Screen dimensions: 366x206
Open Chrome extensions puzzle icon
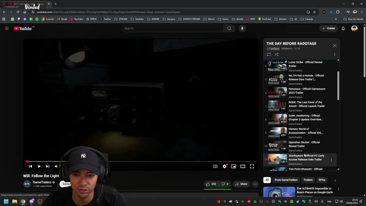(338, 12)
